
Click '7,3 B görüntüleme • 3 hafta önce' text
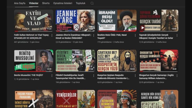tap(153, 42)
